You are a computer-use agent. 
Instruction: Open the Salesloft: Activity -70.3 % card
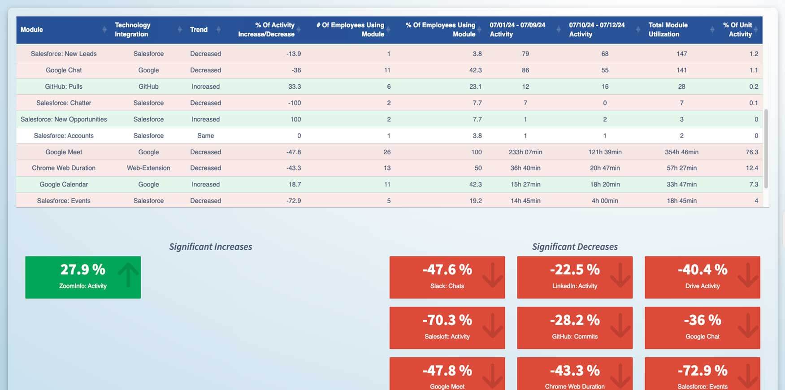pyautogui.click(x=447, y=328)
